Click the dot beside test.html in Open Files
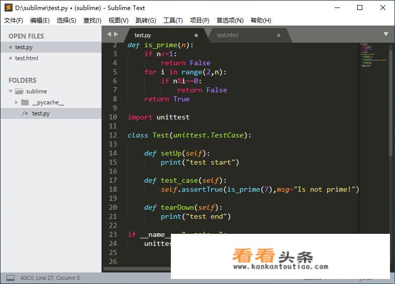Image resolution: width=395 pixels, height=284 pixels. coord(11,58)
